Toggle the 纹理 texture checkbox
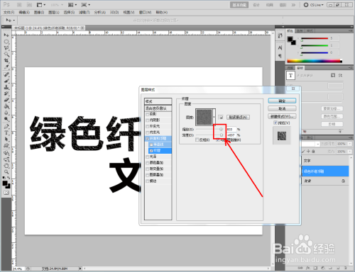This screenshot has width=355, height=272. (x=151, y=151)
